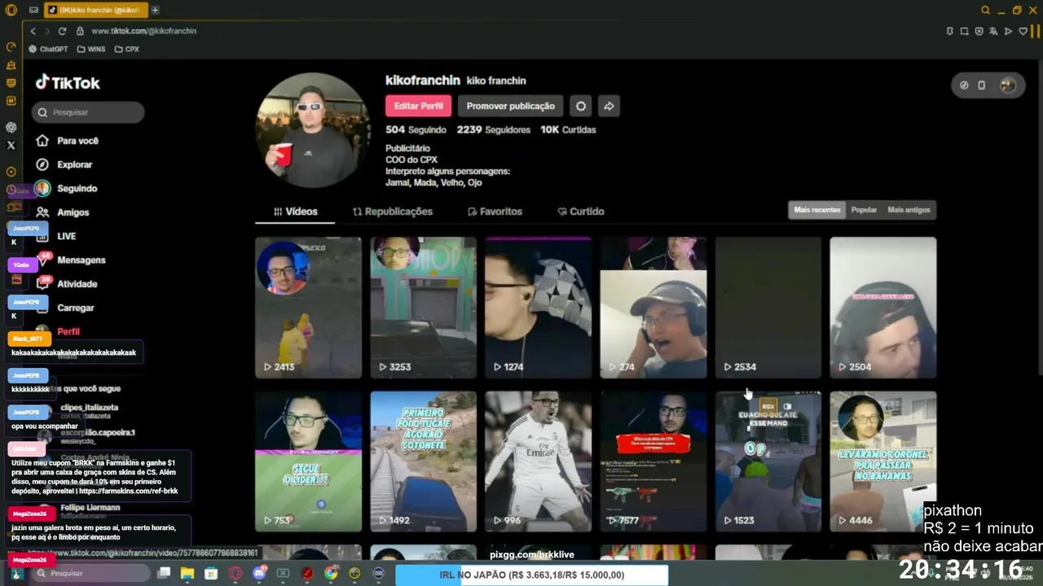Open the 2239 Seguidores list
This screenshot has width=1043, height=586.
coord(493,130)
